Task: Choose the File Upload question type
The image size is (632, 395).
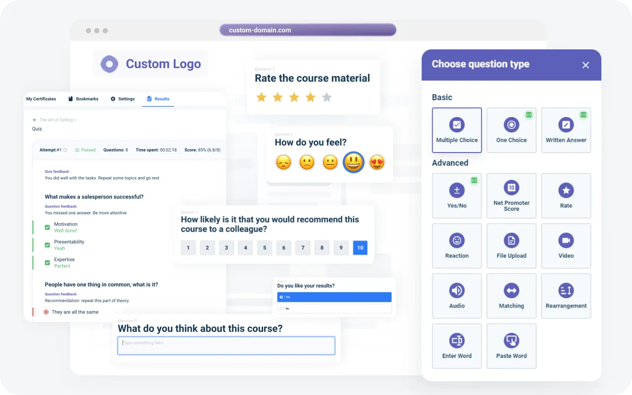Action: tap(511, 245)
